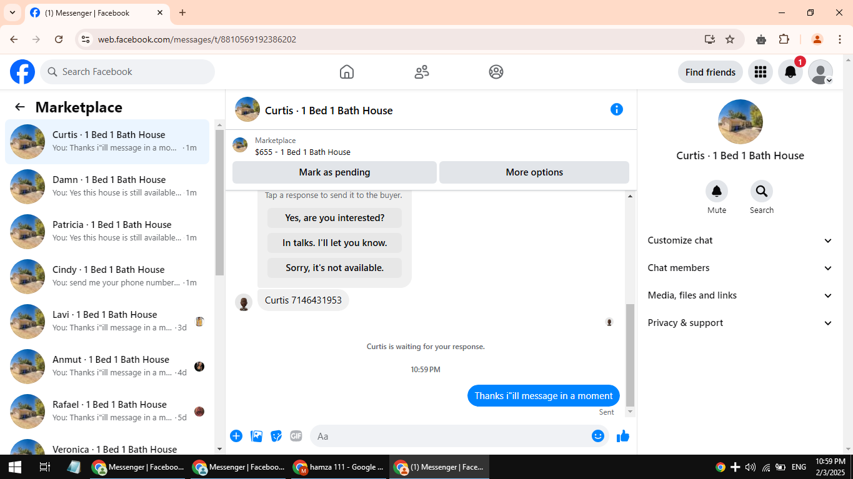The height and width of the screenshot is (479, 853).
Task: Click the Find friends button
Action: pyautogui.click(x=711, y=72)
